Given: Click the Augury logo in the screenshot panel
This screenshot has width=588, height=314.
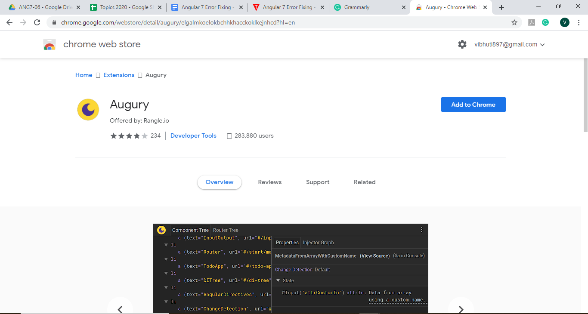Looking at the screenshot, I should [161, 230].
